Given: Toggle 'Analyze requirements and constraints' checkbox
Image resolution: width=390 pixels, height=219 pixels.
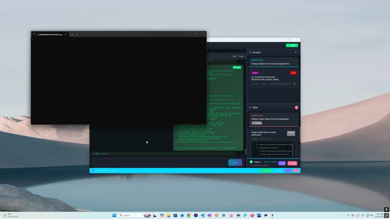Looking at the screenshot, I should (x=257, y=144).
